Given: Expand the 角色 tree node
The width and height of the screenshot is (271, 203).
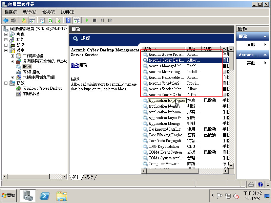Looking at the screenshot, I should tap(6, 34).
